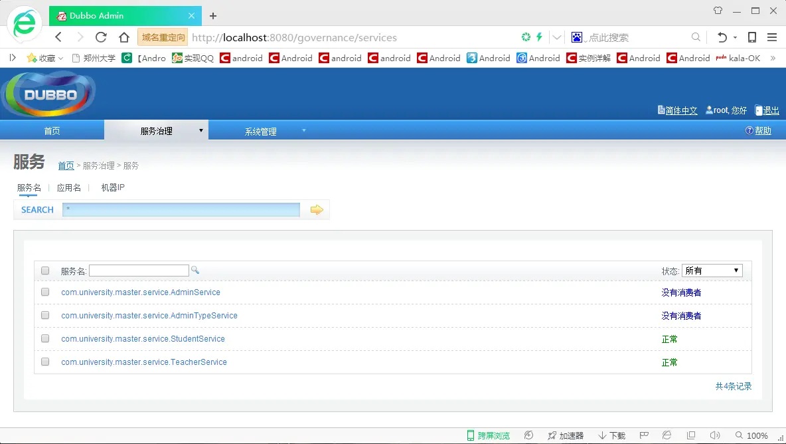Open 下载 downloads in status bar
This screenshot has height=444, width=786.
pyautogui.click(x=612, y=435)
